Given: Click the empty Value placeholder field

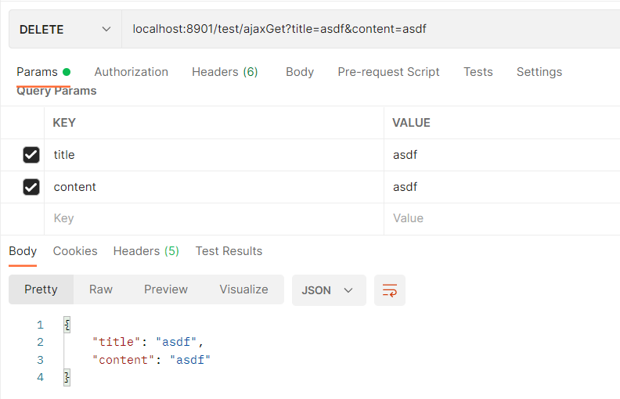Looking at the screenshot, I should coord(502,218).
